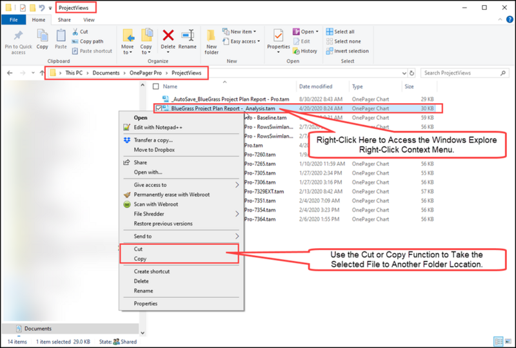Click the undo icon in title bar
Viewport: 516px width, 348px height.
[x=42, y=8]
